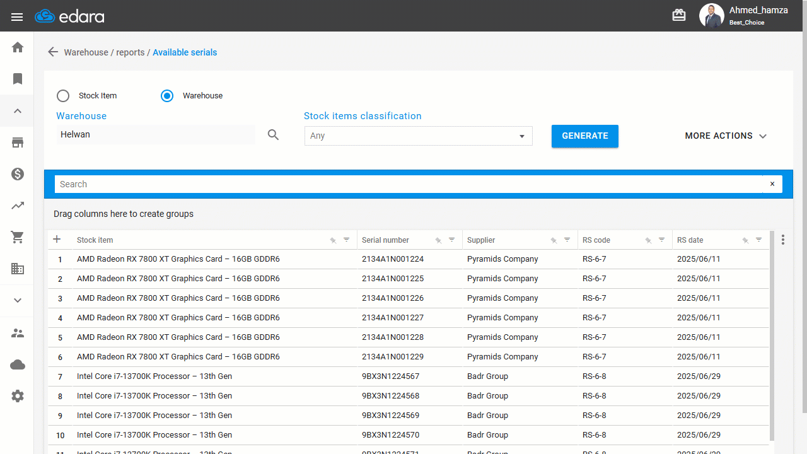Sort by RS code column header
The image size is (807, 454).
[596, 240]
